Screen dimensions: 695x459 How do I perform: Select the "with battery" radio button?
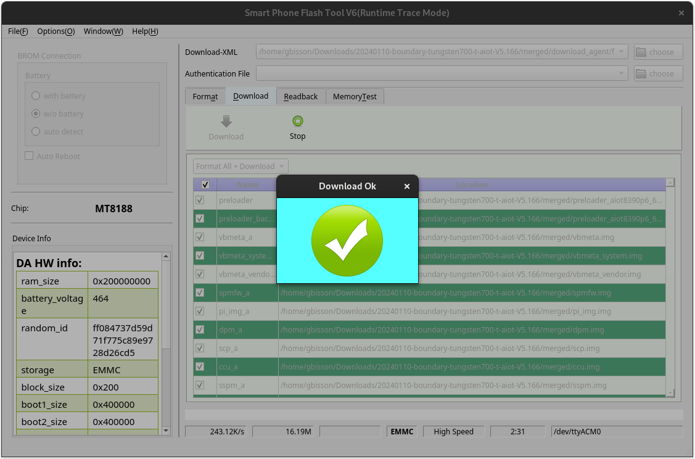coord(36,96)
